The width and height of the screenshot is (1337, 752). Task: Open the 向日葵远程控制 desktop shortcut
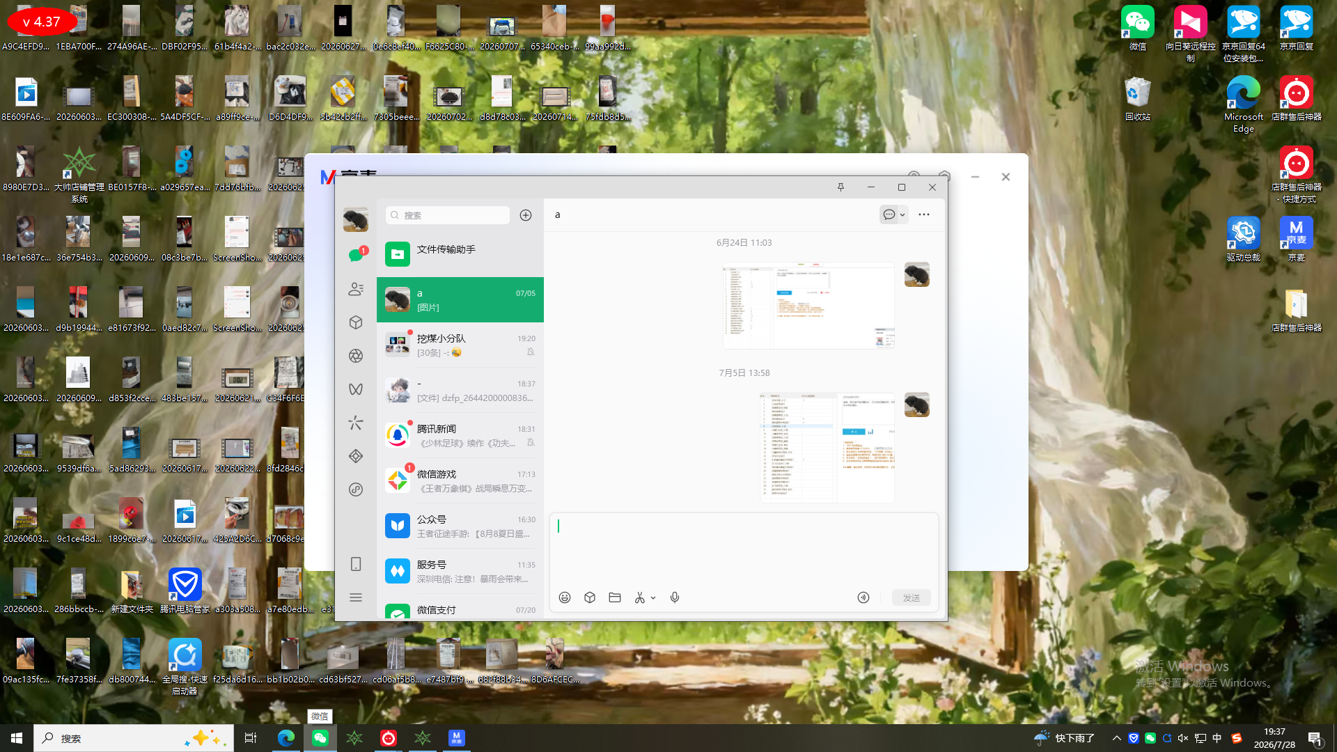coord(1191,33)
